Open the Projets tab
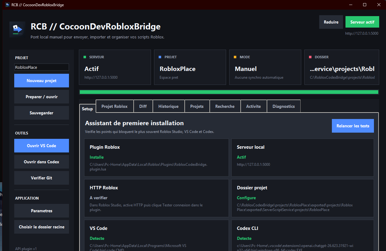Viewport: 386px width, 251px height. coord(197,106)
